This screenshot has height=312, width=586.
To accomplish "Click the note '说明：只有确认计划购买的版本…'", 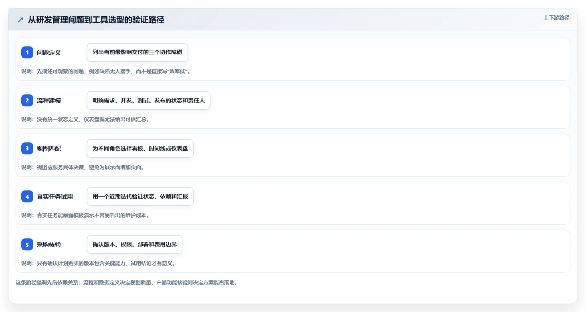I will [98, 263].
